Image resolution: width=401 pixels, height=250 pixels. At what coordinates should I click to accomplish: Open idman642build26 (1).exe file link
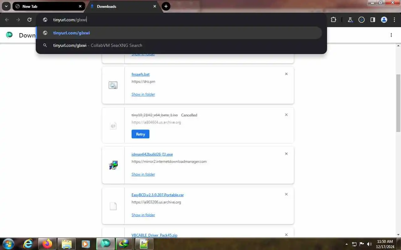coord(152,154)
